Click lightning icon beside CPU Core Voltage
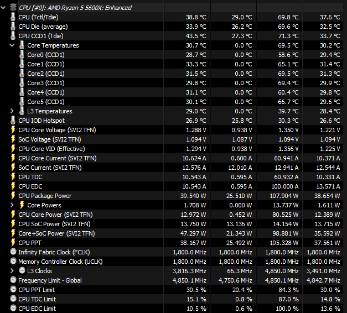This screenshot has width=347, height=313. tap(13, 130)
